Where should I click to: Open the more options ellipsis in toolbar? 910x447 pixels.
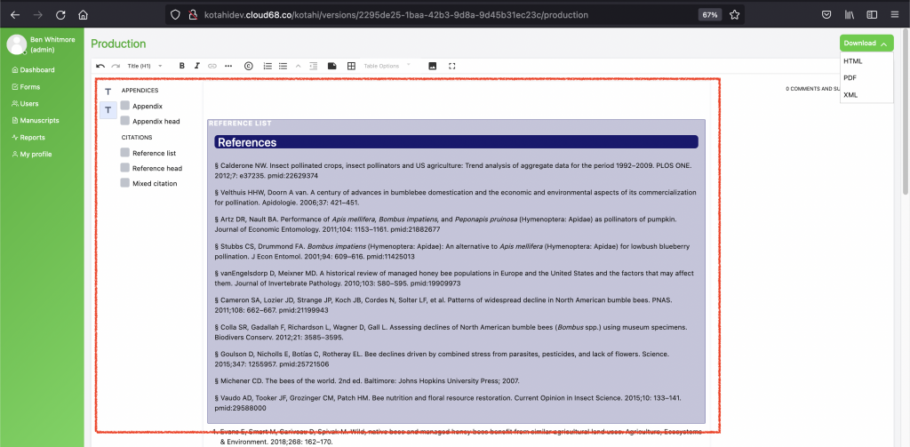[228, 66]
